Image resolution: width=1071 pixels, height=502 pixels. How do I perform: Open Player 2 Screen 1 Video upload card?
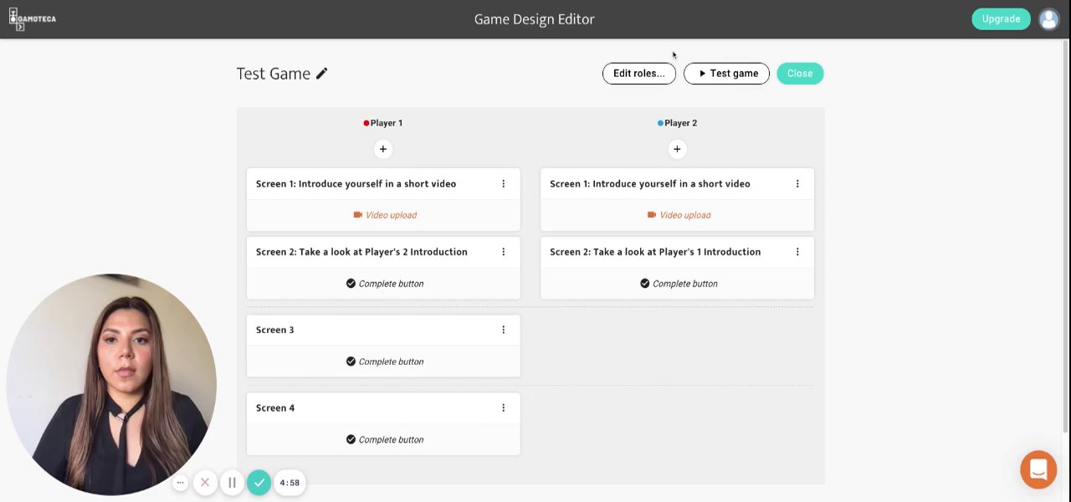click(x=677, y=215)
